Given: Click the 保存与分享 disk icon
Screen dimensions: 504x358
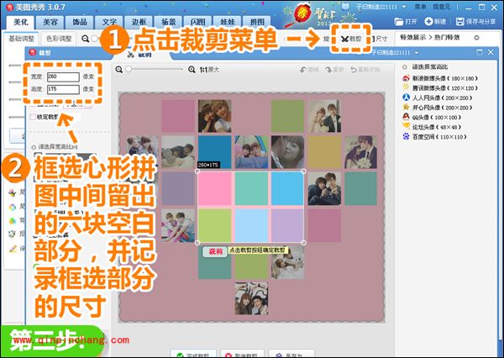Looking at the screenshot, I should click(x=460, y=22).
